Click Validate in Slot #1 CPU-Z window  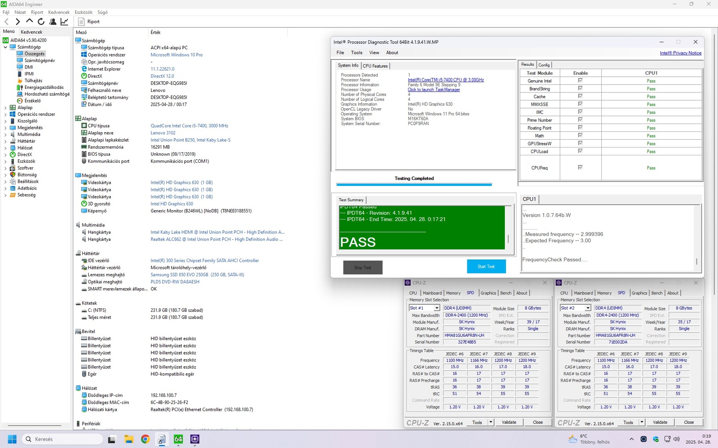pyautogui.click(x=509, y=422)
